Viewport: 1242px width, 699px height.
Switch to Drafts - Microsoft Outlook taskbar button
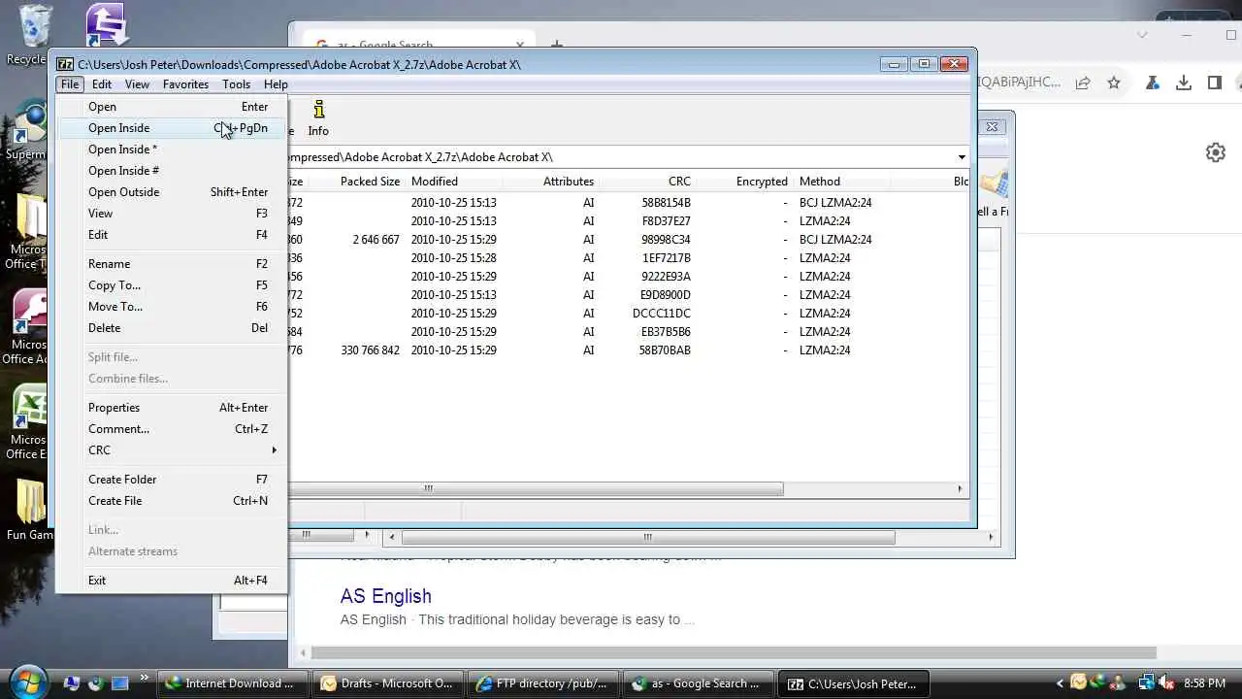click(x=388, y=683)
